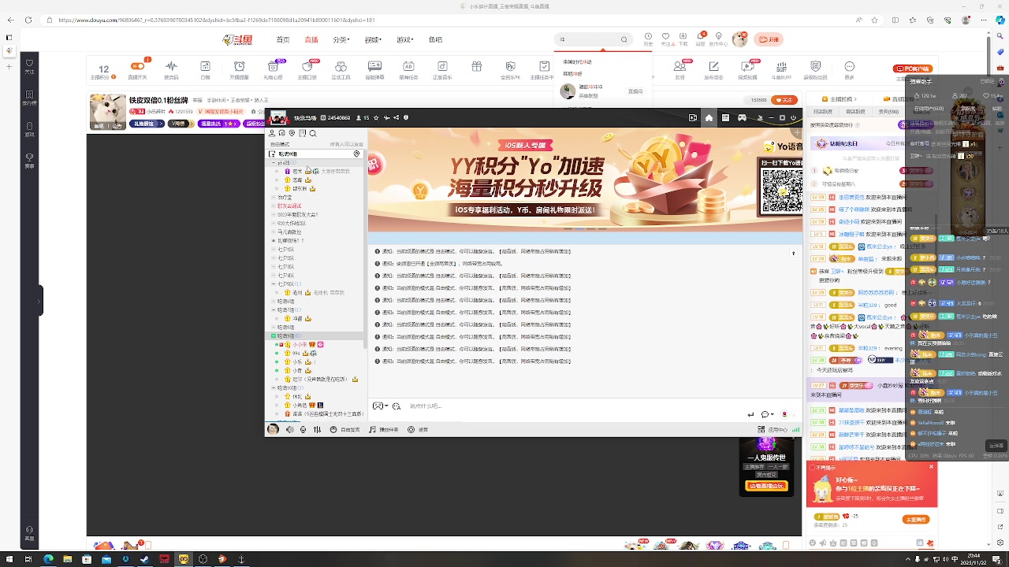The height and width of the screenshot is (567, 1009).
Task: Select user 休比 in YY channel list
Action: [297, 397]
